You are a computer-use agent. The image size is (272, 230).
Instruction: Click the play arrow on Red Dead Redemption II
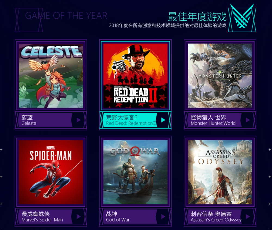pos(163,120)
